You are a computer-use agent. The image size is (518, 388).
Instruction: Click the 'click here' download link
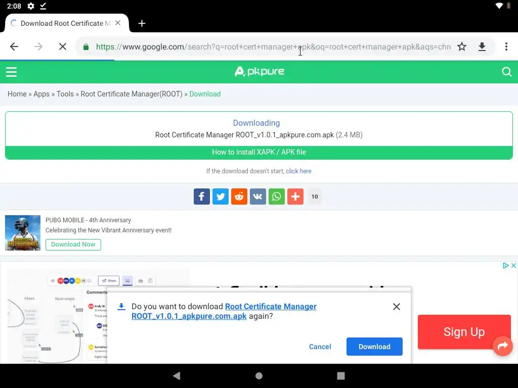point(298,171)
